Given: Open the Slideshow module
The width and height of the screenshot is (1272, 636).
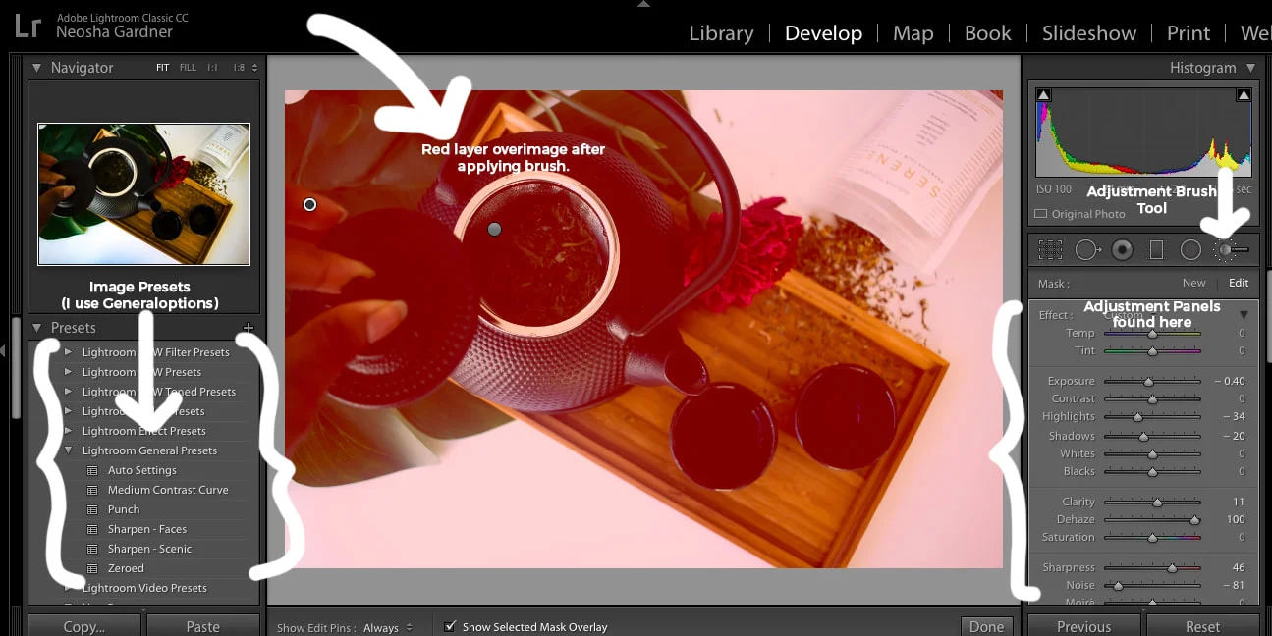Looking at the screenshot, I should point(1088,32).
